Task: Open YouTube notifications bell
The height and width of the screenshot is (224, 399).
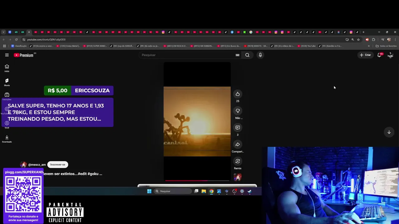Action: tap(379, 55)
